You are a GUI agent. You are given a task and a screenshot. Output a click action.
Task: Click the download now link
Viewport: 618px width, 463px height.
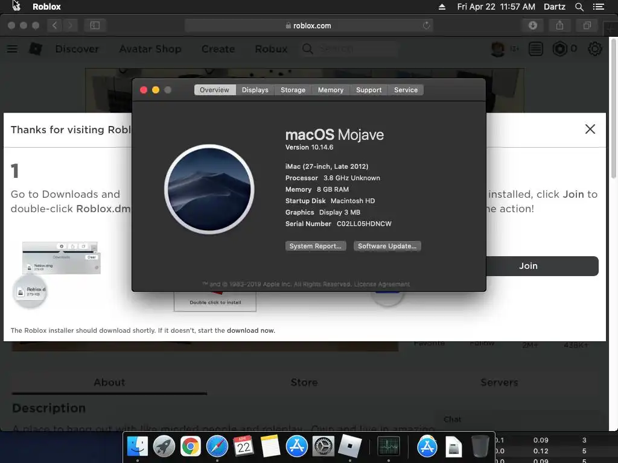[x=250, y=331]
